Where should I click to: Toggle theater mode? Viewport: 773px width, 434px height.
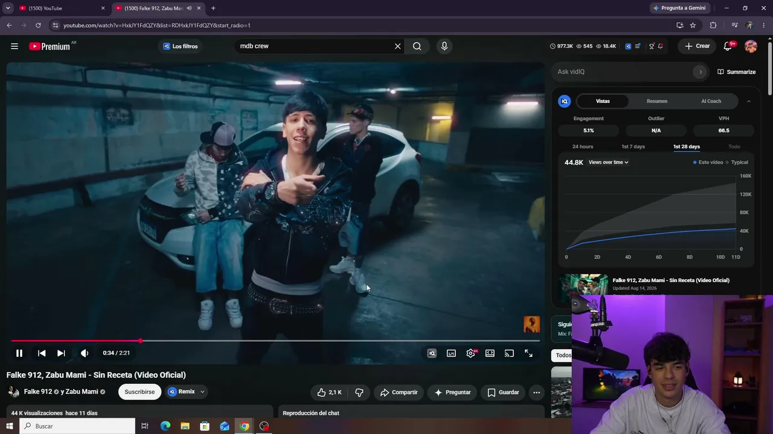coord(490,353)
